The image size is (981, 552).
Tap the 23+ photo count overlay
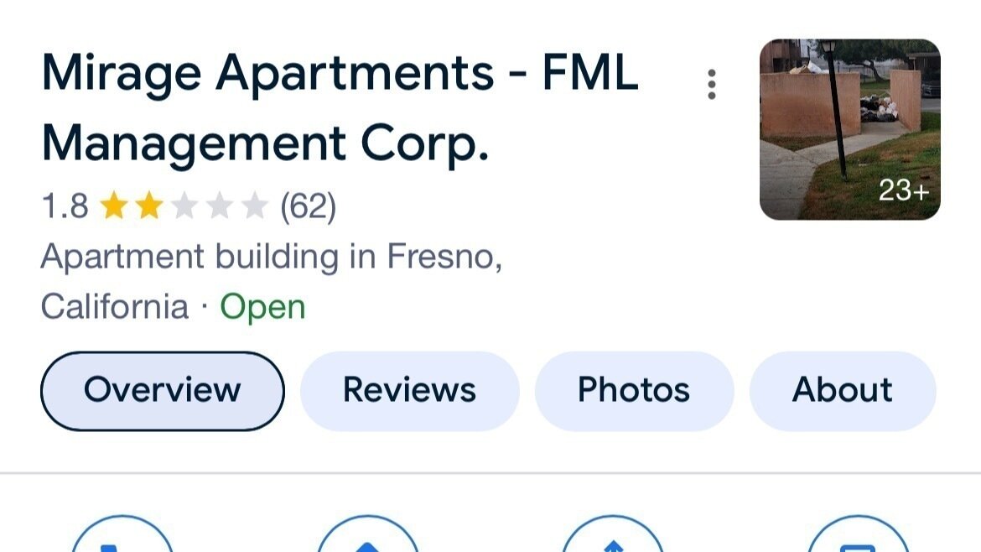pyautogui.click(x=903, y=191)
